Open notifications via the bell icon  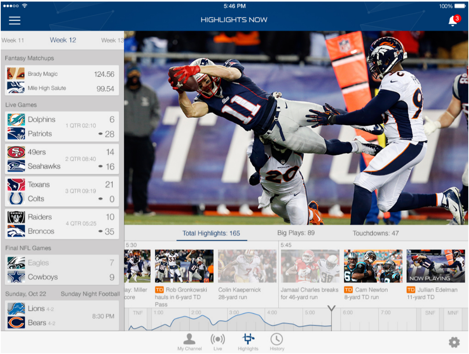(452, 19)
